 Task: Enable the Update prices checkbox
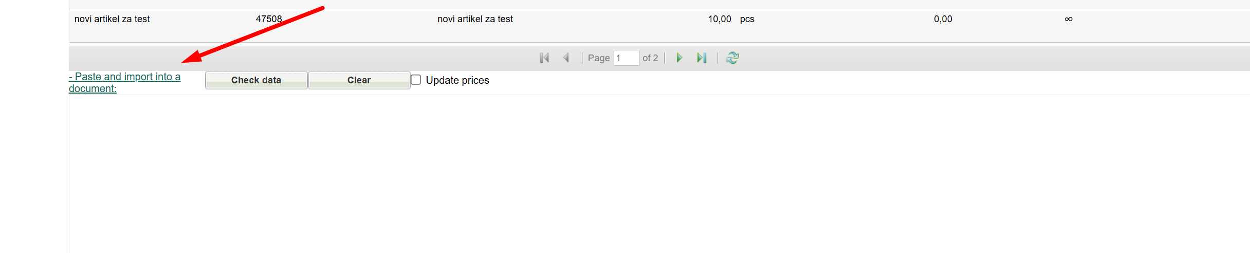(416, 80)
